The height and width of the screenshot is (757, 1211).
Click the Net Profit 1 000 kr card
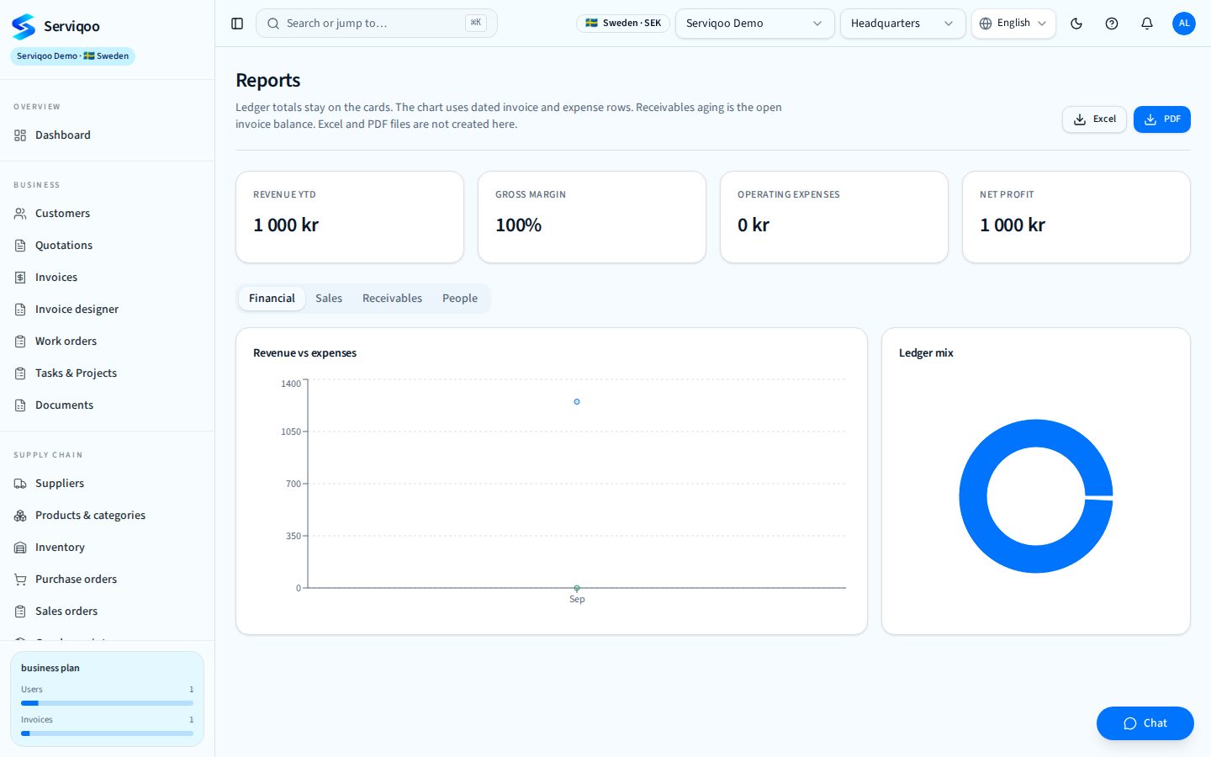tap(1076, 217)
